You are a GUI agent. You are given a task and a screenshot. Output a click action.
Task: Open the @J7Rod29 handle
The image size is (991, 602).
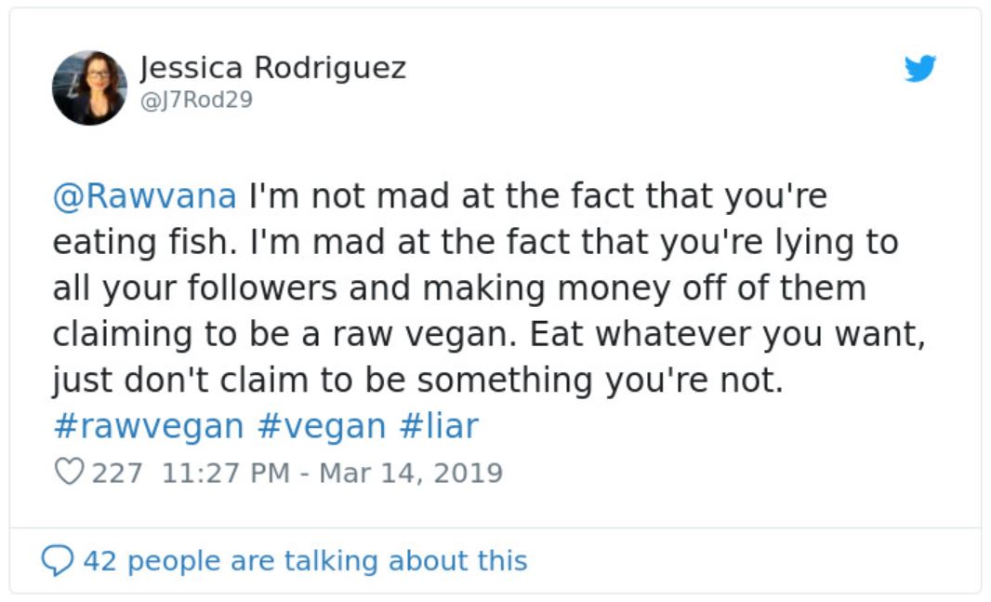(x=196, y=100)
